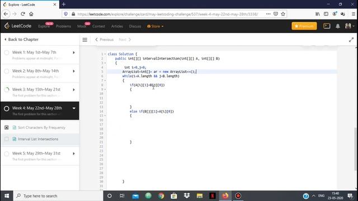Image resolution: width=358 pixels, height=201 pixels.
Task: Open Netflix from taskbar
Action: pyautogui.click(x=213, y=196)
